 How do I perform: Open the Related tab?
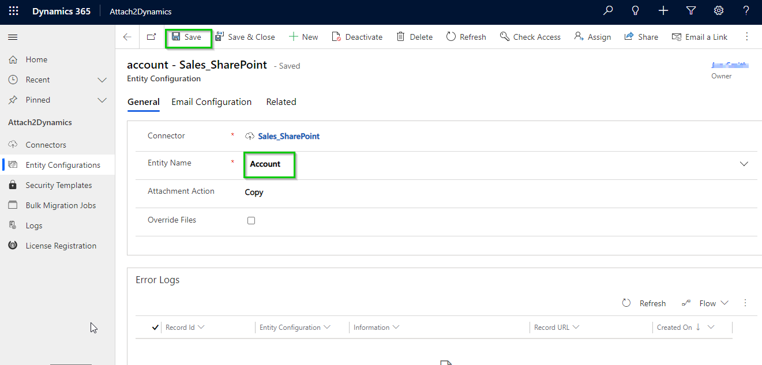[x=281, y=102]
